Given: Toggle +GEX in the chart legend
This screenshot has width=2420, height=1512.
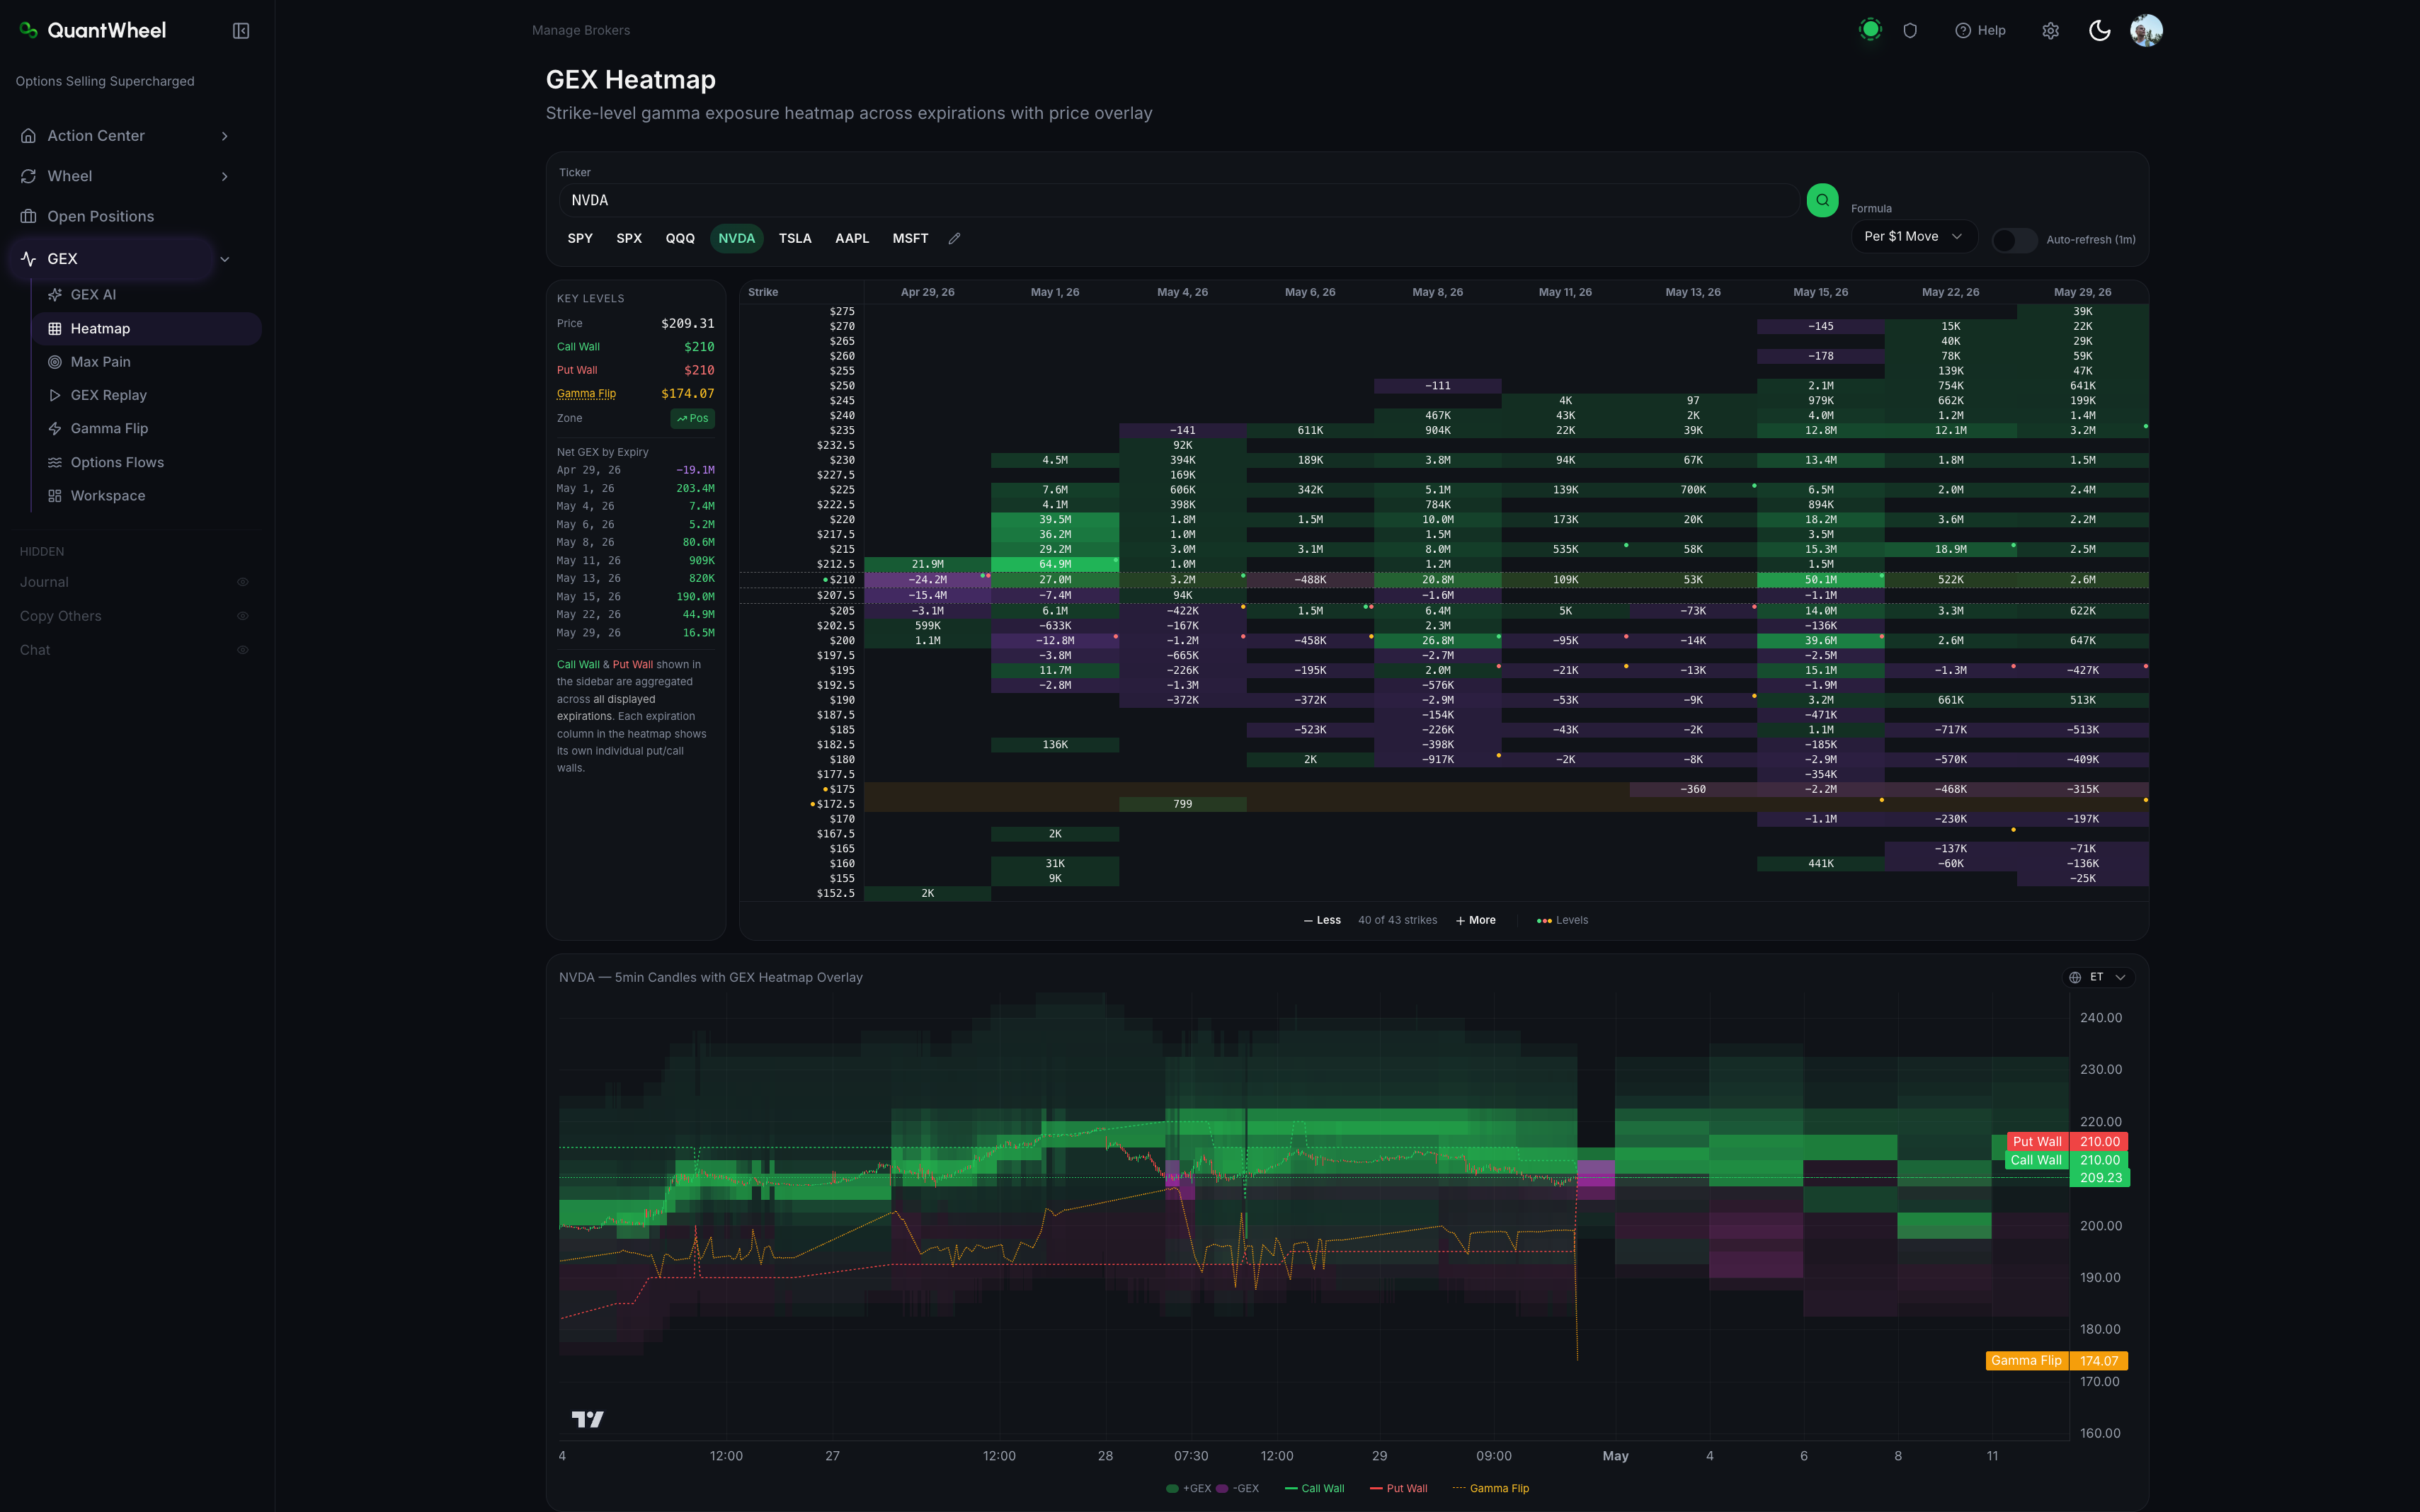Looking at the screenshot, I should (1188, 1488).
